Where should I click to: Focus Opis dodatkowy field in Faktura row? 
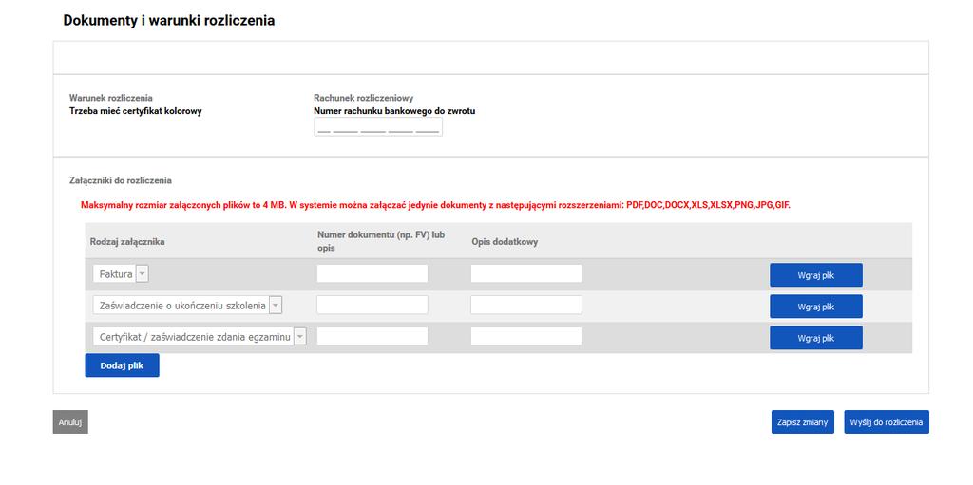(526, 273)
